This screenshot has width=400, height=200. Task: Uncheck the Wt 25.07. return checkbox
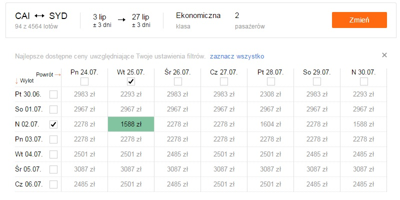131,81
